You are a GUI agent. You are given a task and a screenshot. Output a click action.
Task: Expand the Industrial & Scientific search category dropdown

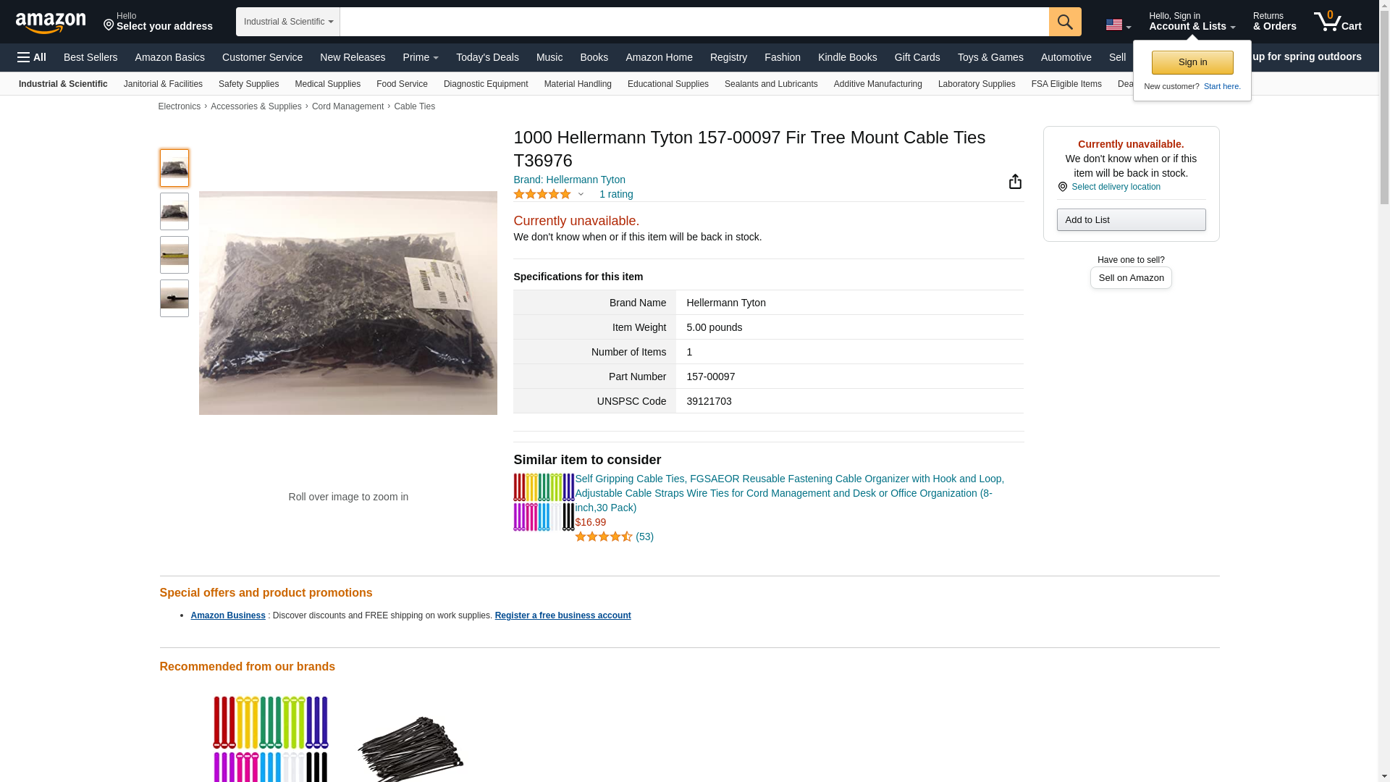coord(288,22)
